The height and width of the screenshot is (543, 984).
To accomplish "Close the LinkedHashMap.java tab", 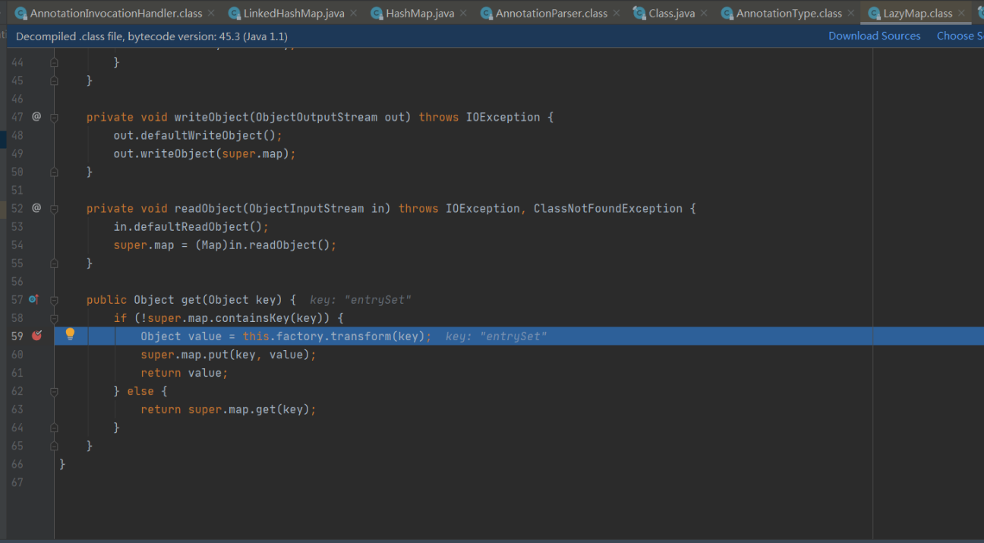I will tap(352, 13).
